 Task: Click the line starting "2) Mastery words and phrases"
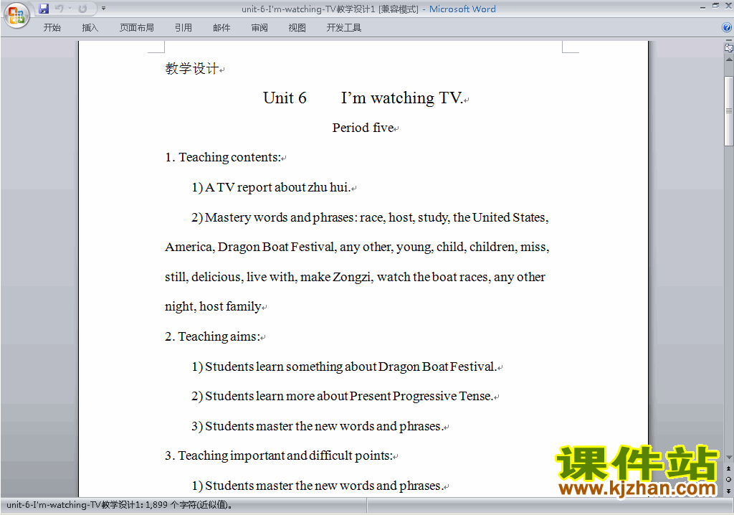pos(370,217)
